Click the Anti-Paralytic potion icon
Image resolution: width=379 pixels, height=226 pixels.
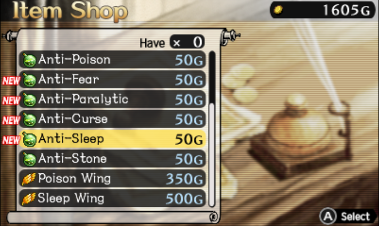(x=29, y=99)
